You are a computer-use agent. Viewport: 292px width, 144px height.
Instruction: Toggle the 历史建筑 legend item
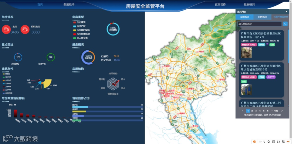pos(79,22)
